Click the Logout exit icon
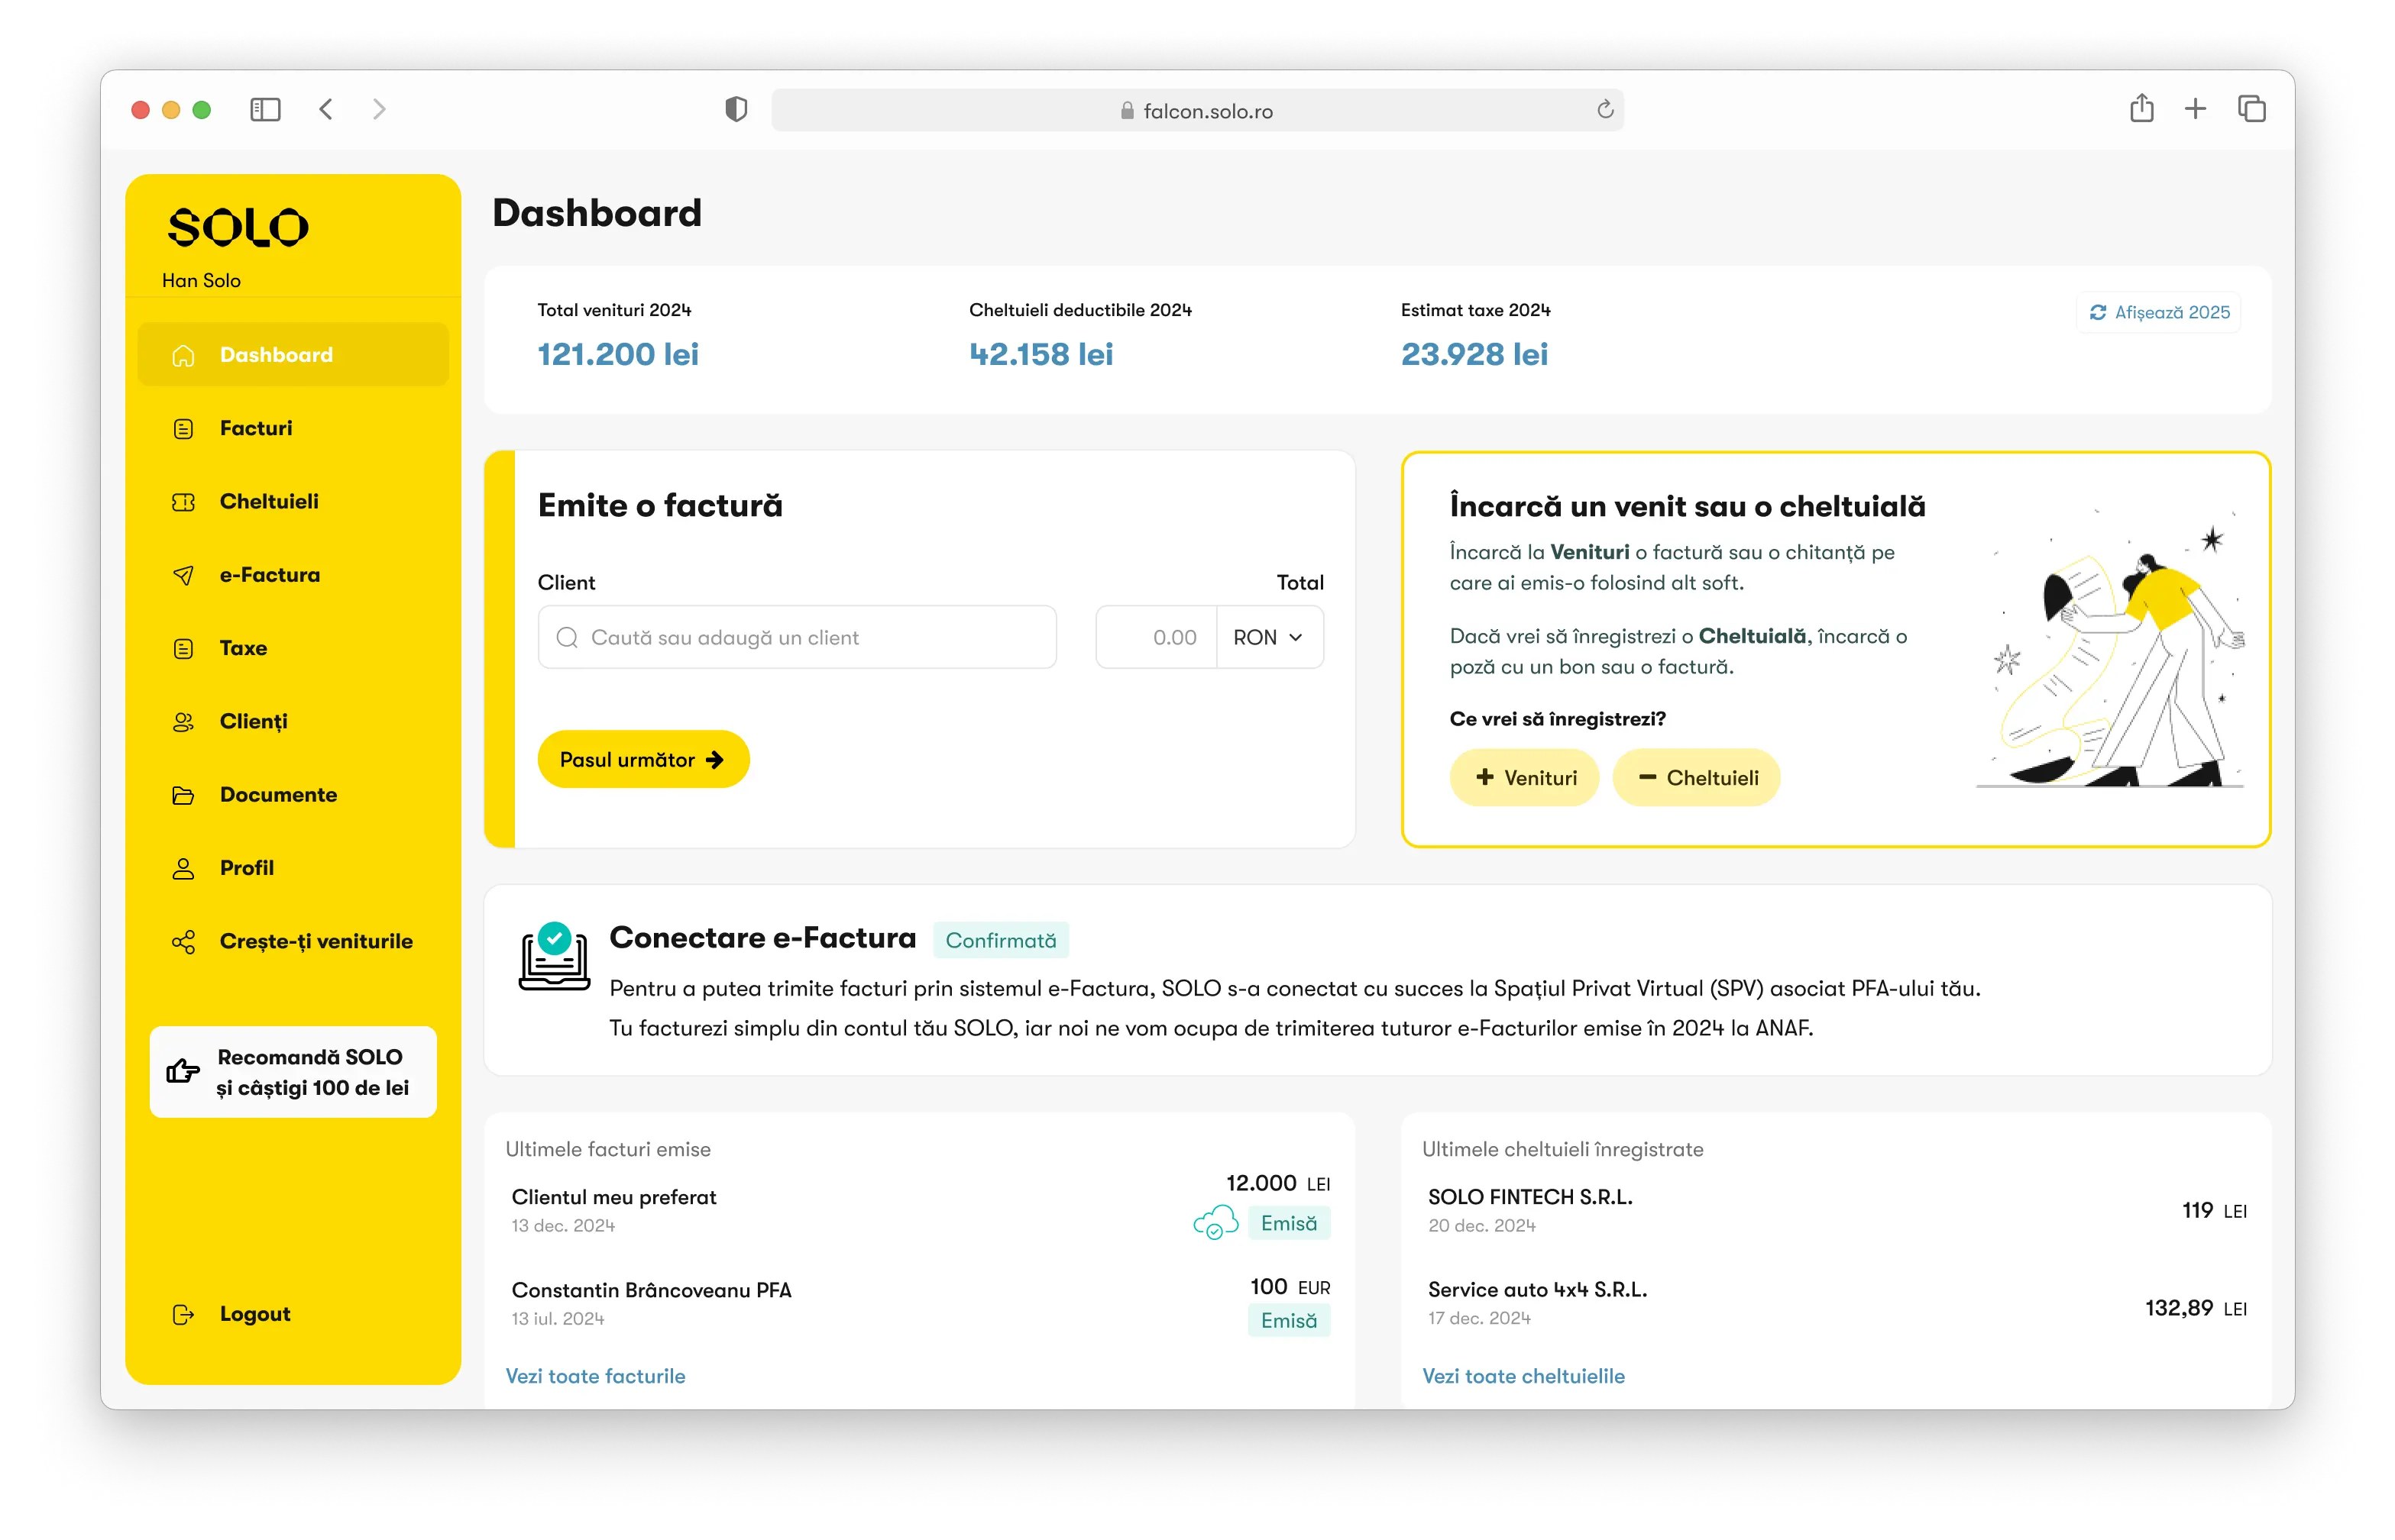Image resolution: width=2395 pixels, height=1540 pixels. tap(183, 1314)
